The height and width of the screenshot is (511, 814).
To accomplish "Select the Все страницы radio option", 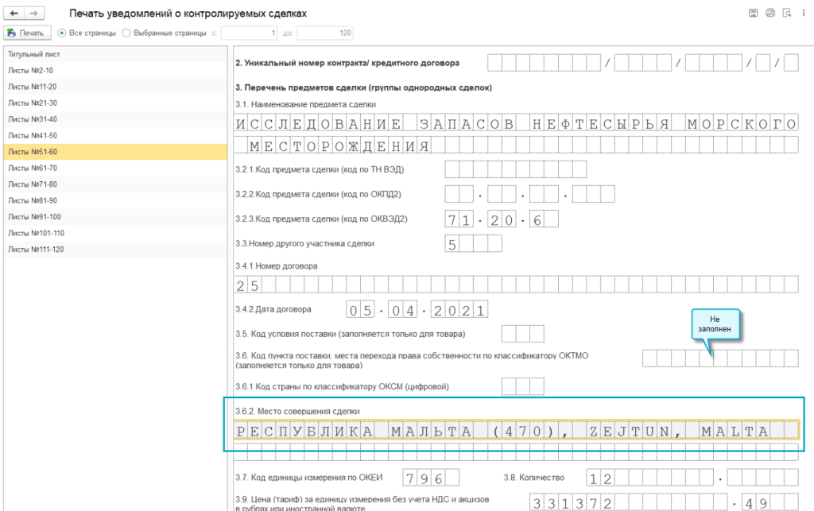I will (62, 33).
